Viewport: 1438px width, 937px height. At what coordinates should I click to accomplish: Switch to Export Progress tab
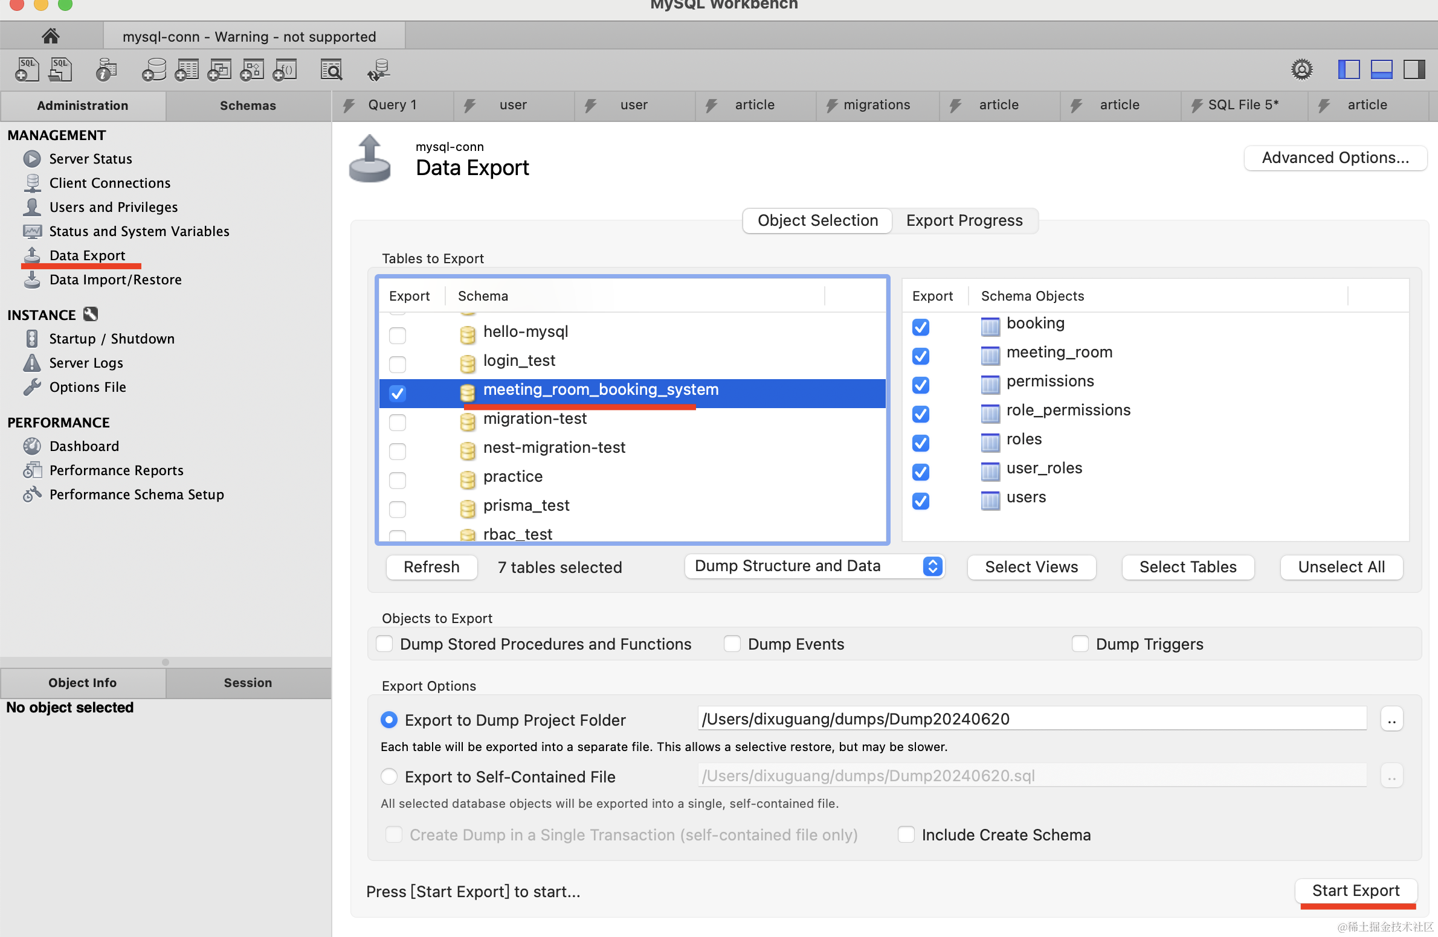point(964,220)
